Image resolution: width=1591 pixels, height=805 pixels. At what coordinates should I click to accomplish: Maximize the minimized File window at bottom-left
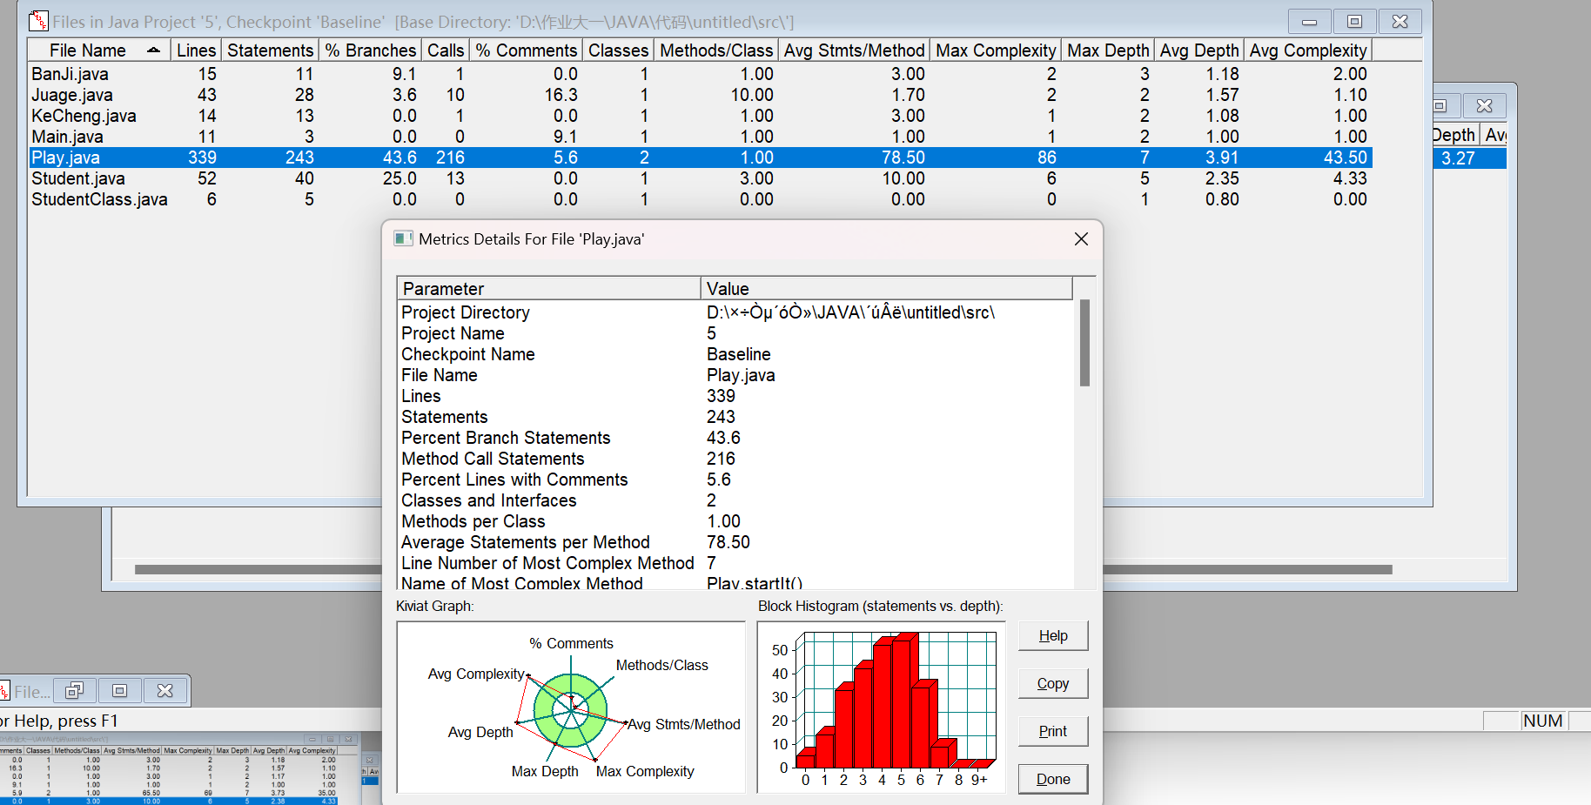pos(120,691)
